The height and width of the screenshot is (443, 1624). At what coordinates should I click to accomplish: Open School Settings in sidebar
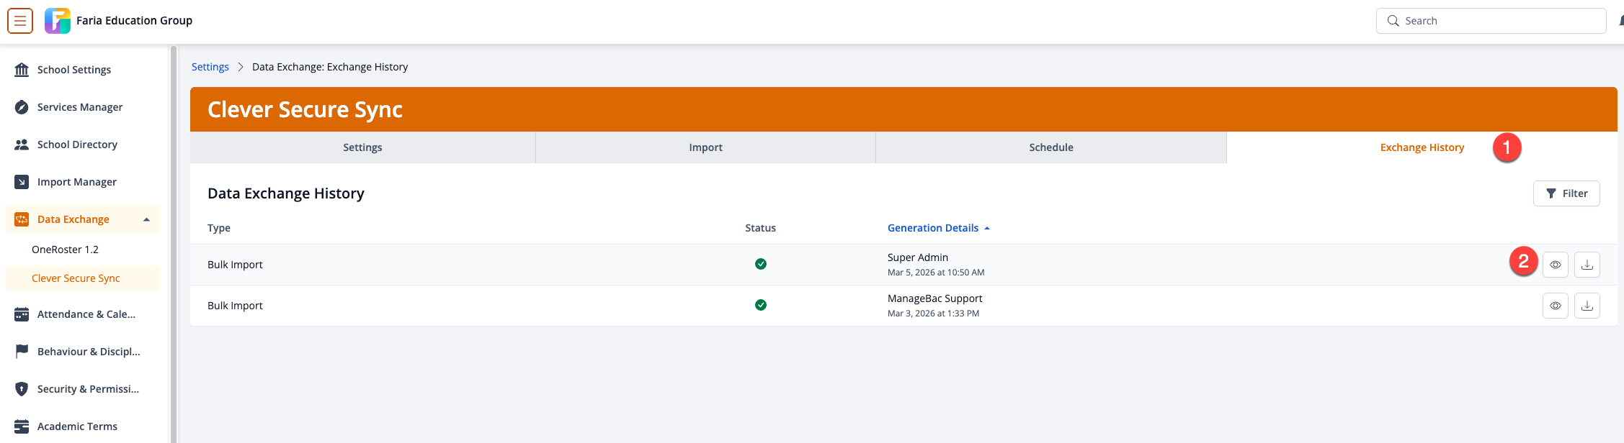tap(73, 70)
